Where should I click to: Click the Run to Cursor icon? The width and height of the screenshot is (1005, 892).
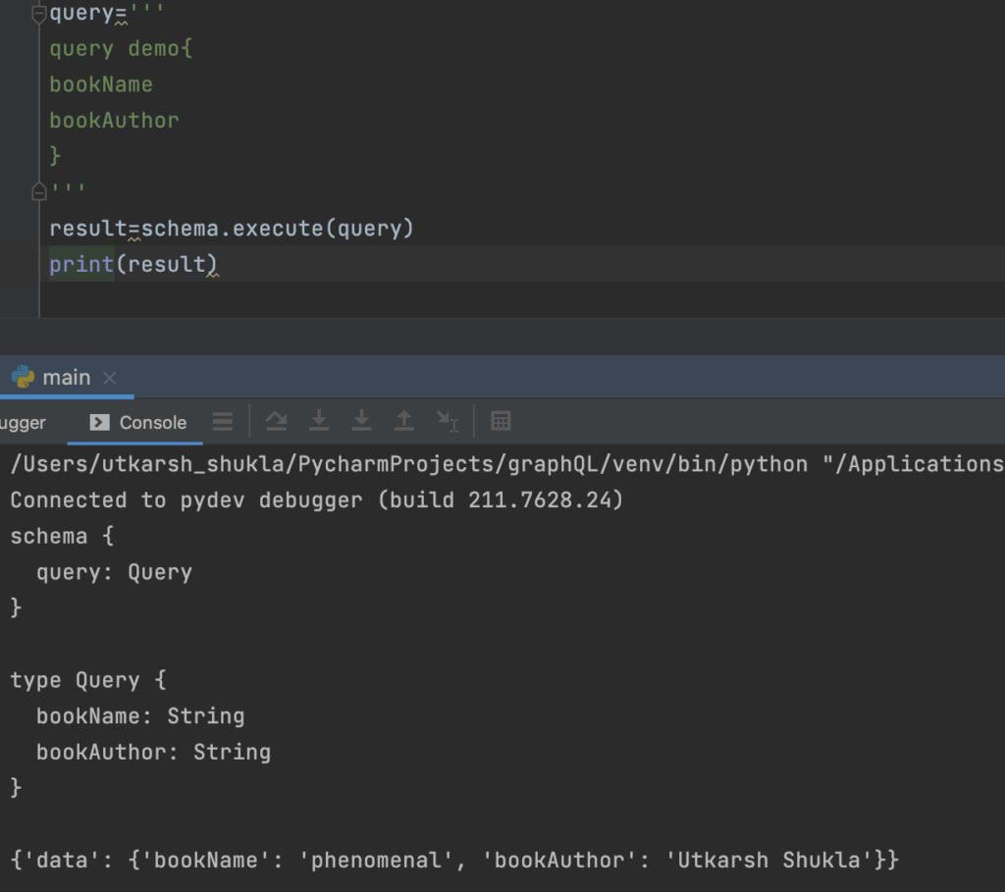pos(447,421)
